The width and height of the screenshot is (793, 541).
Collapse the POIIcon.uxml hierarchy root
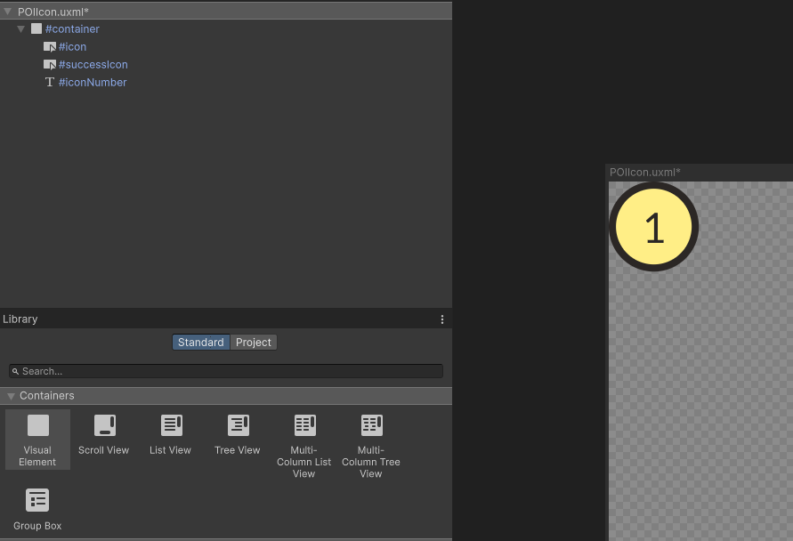[x=8, y=12]
